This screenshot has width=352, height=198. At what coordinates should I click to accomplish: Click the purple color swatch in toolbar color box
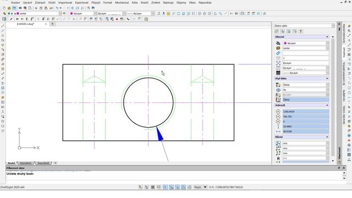point(71,14)
